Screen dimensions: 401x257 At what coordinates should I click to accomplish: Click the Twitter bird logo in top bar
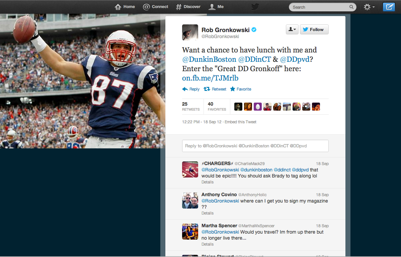click(255, 7)
